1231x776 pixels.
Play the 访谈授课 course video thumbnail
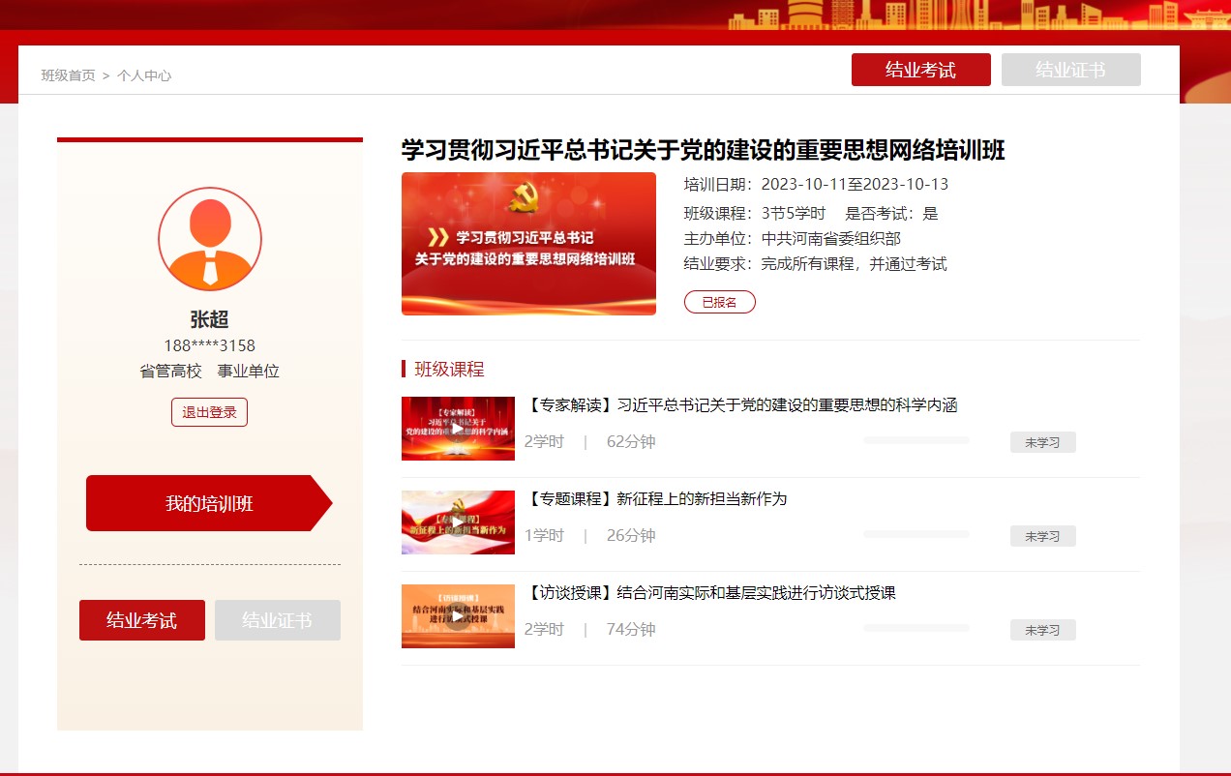coord(458,616)
